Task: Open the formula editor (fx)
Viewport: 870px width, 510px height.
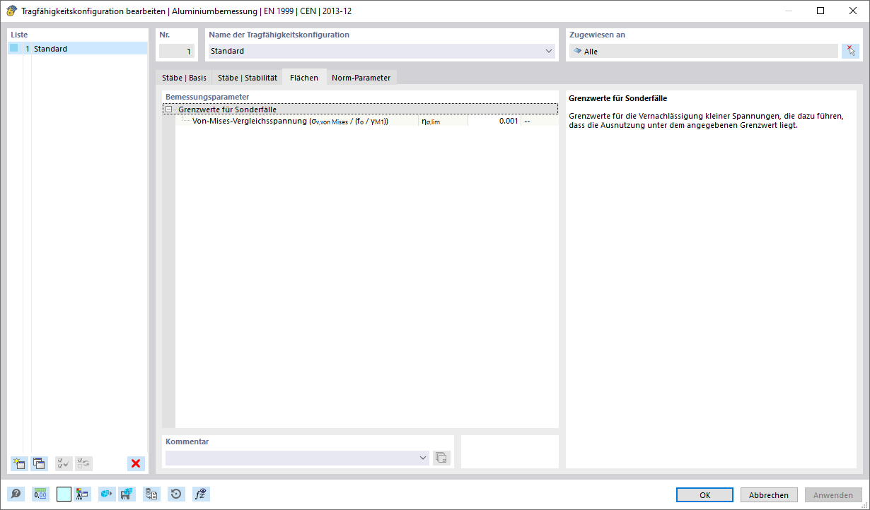Action: click(x=200, y=494)
